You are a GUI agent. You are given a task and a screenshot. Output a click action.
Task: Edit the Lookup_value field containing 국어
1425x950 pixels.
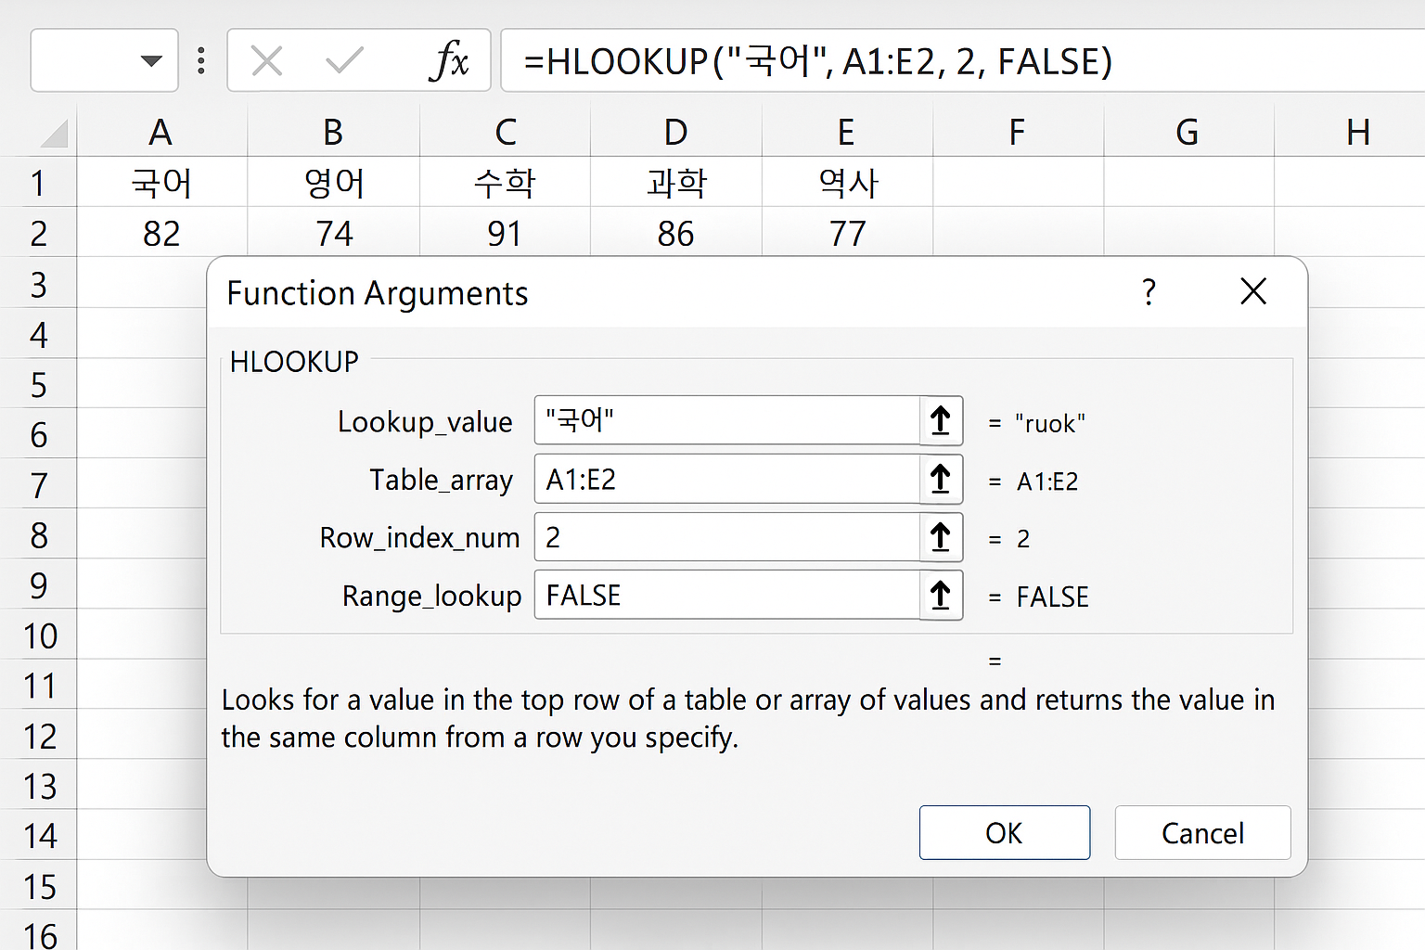click(x=724, y=420)
